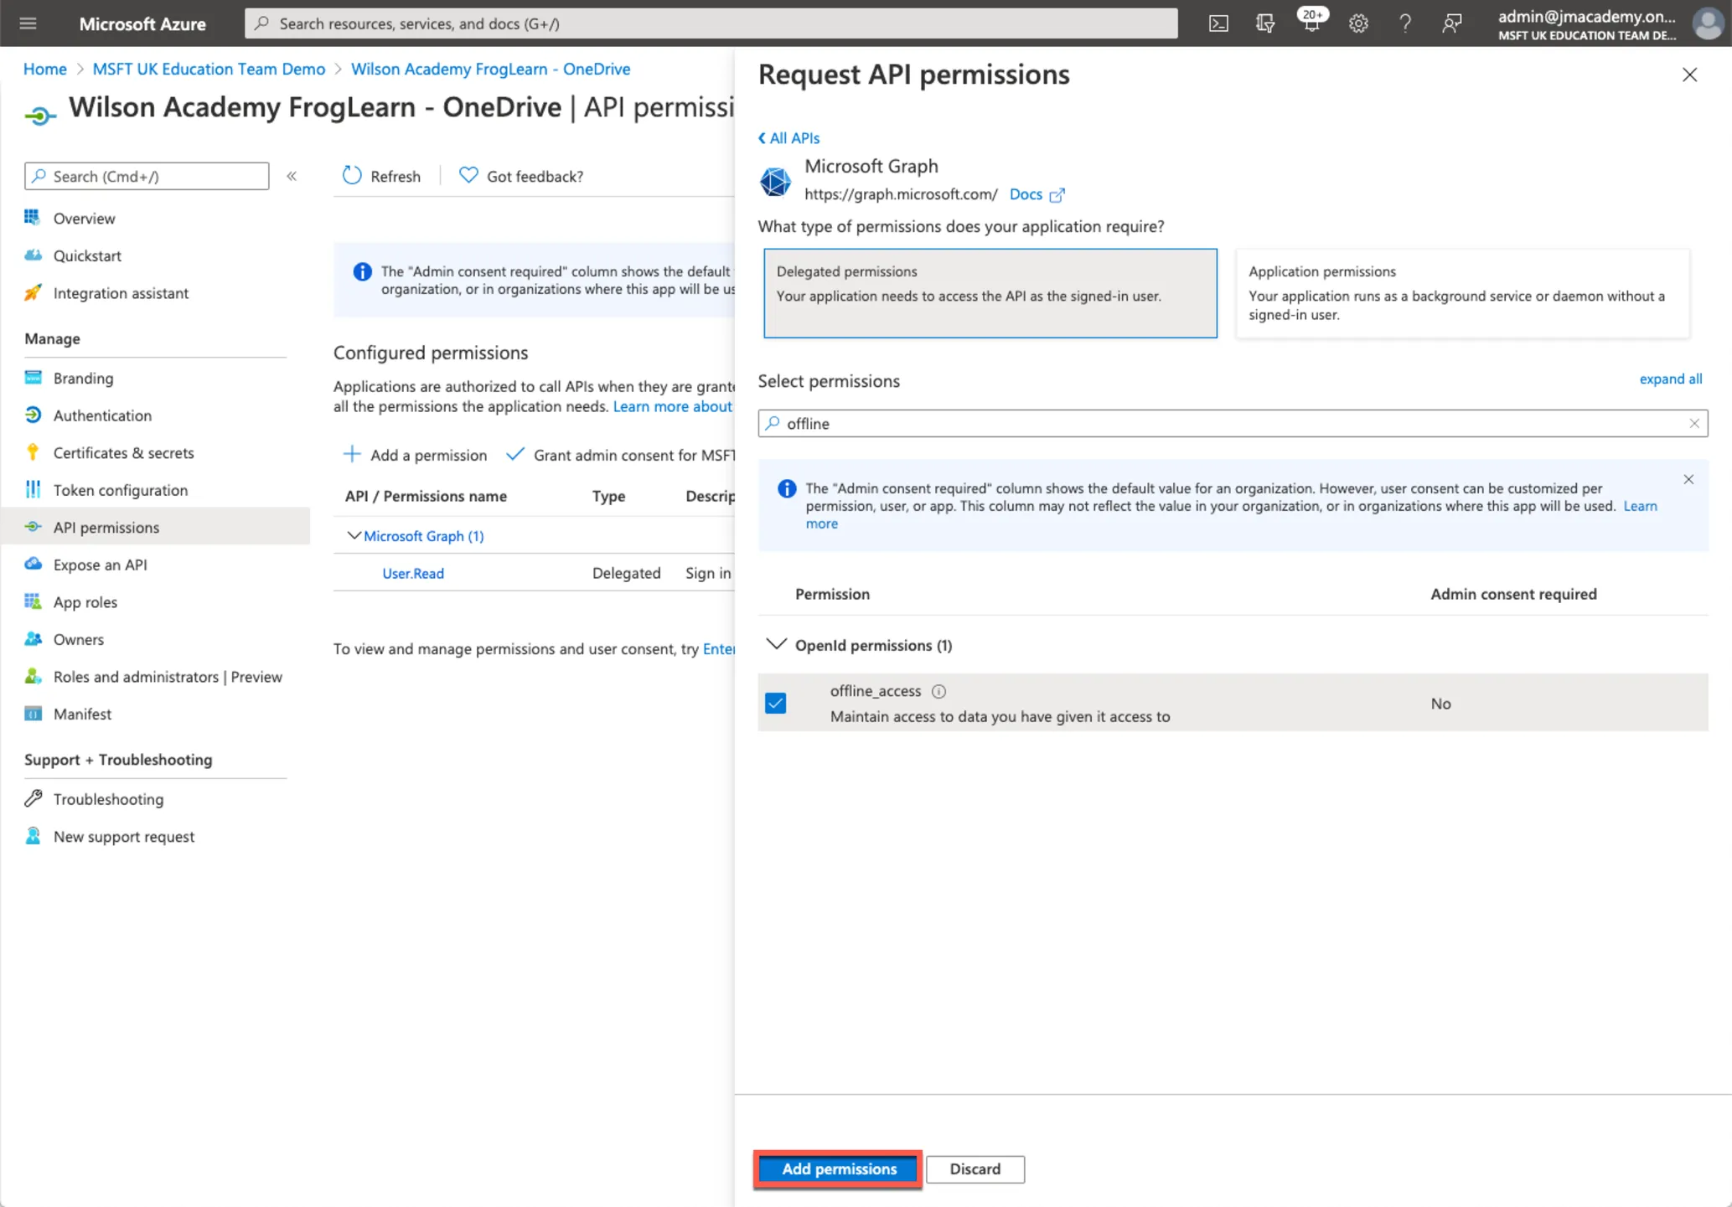Click the App roles icon
1732x1207 pixels.
coord(34,601)
